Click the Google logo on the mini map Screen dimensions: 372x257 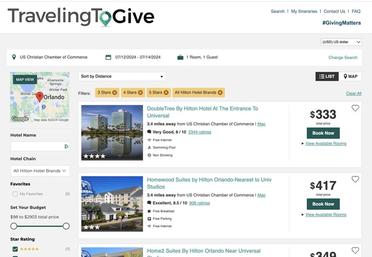coord(20,119)
